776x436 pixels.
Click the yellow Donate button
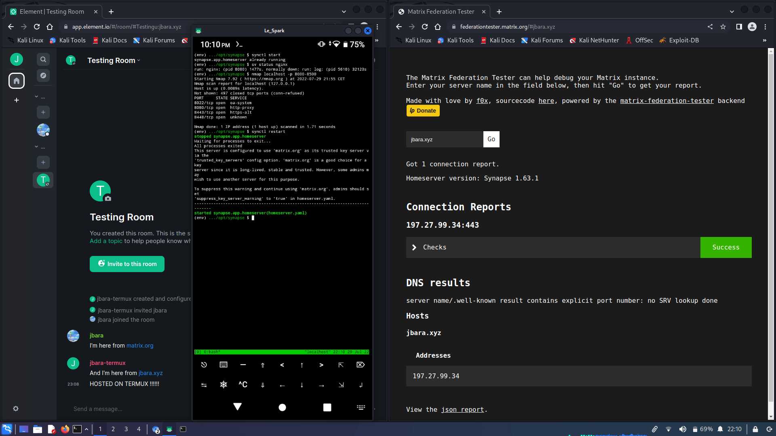click(423, 111)
